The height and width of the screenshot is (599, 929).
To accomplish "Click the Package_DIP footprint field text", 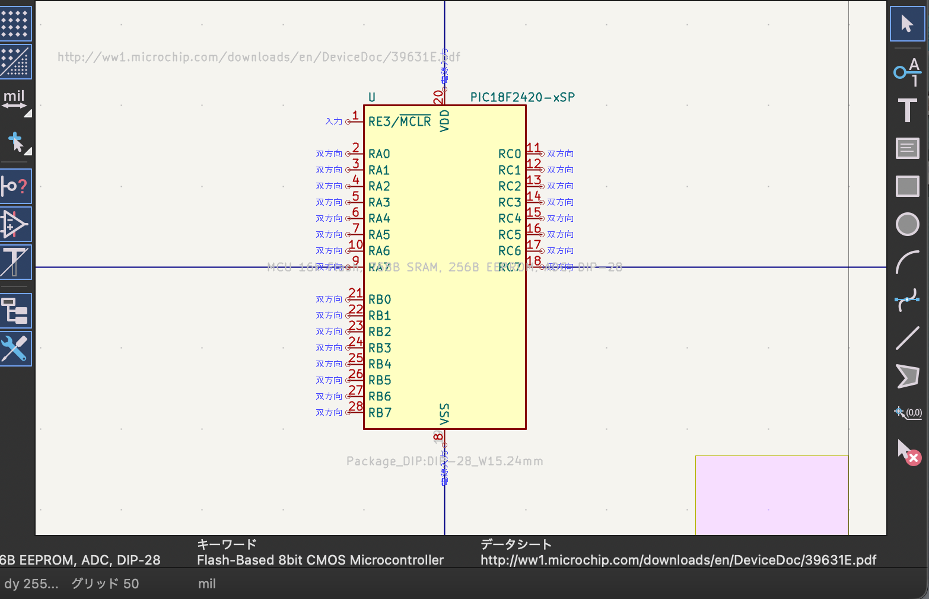I will [x=445, y=461].
